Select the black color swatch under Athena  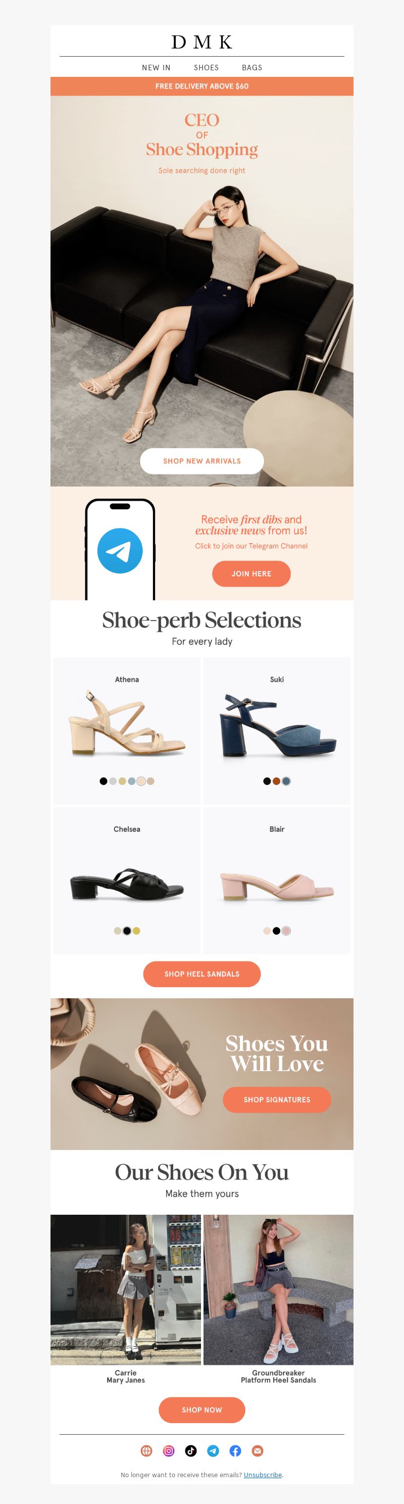104,781
